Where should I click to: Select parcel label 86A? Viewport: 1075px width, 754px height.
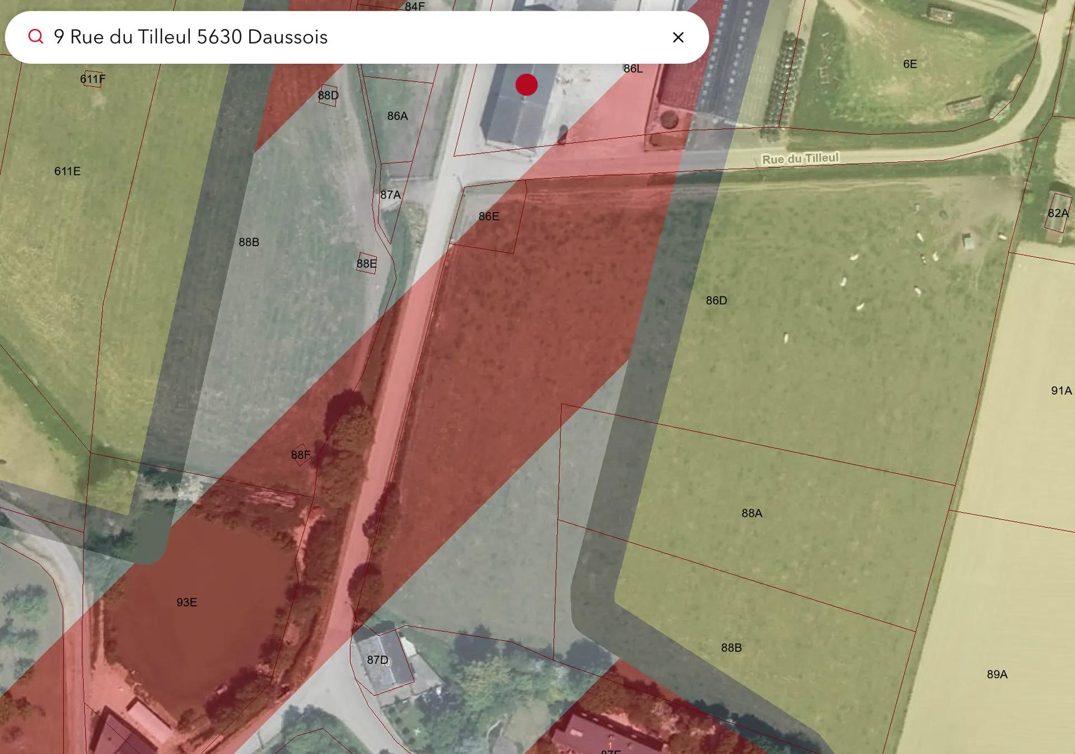(398, 116)
